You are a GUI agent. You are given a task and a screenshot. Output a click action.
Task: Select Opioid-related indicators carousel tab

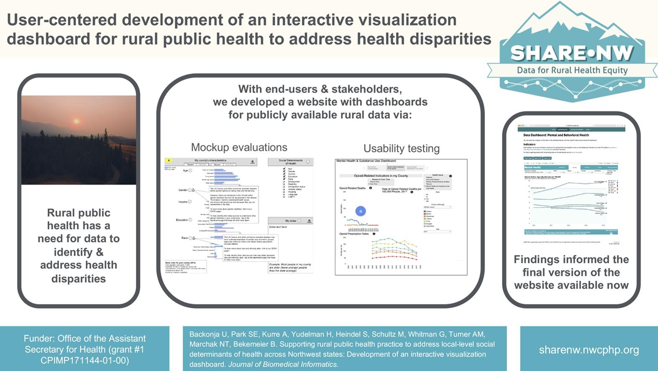click(395, 168)
